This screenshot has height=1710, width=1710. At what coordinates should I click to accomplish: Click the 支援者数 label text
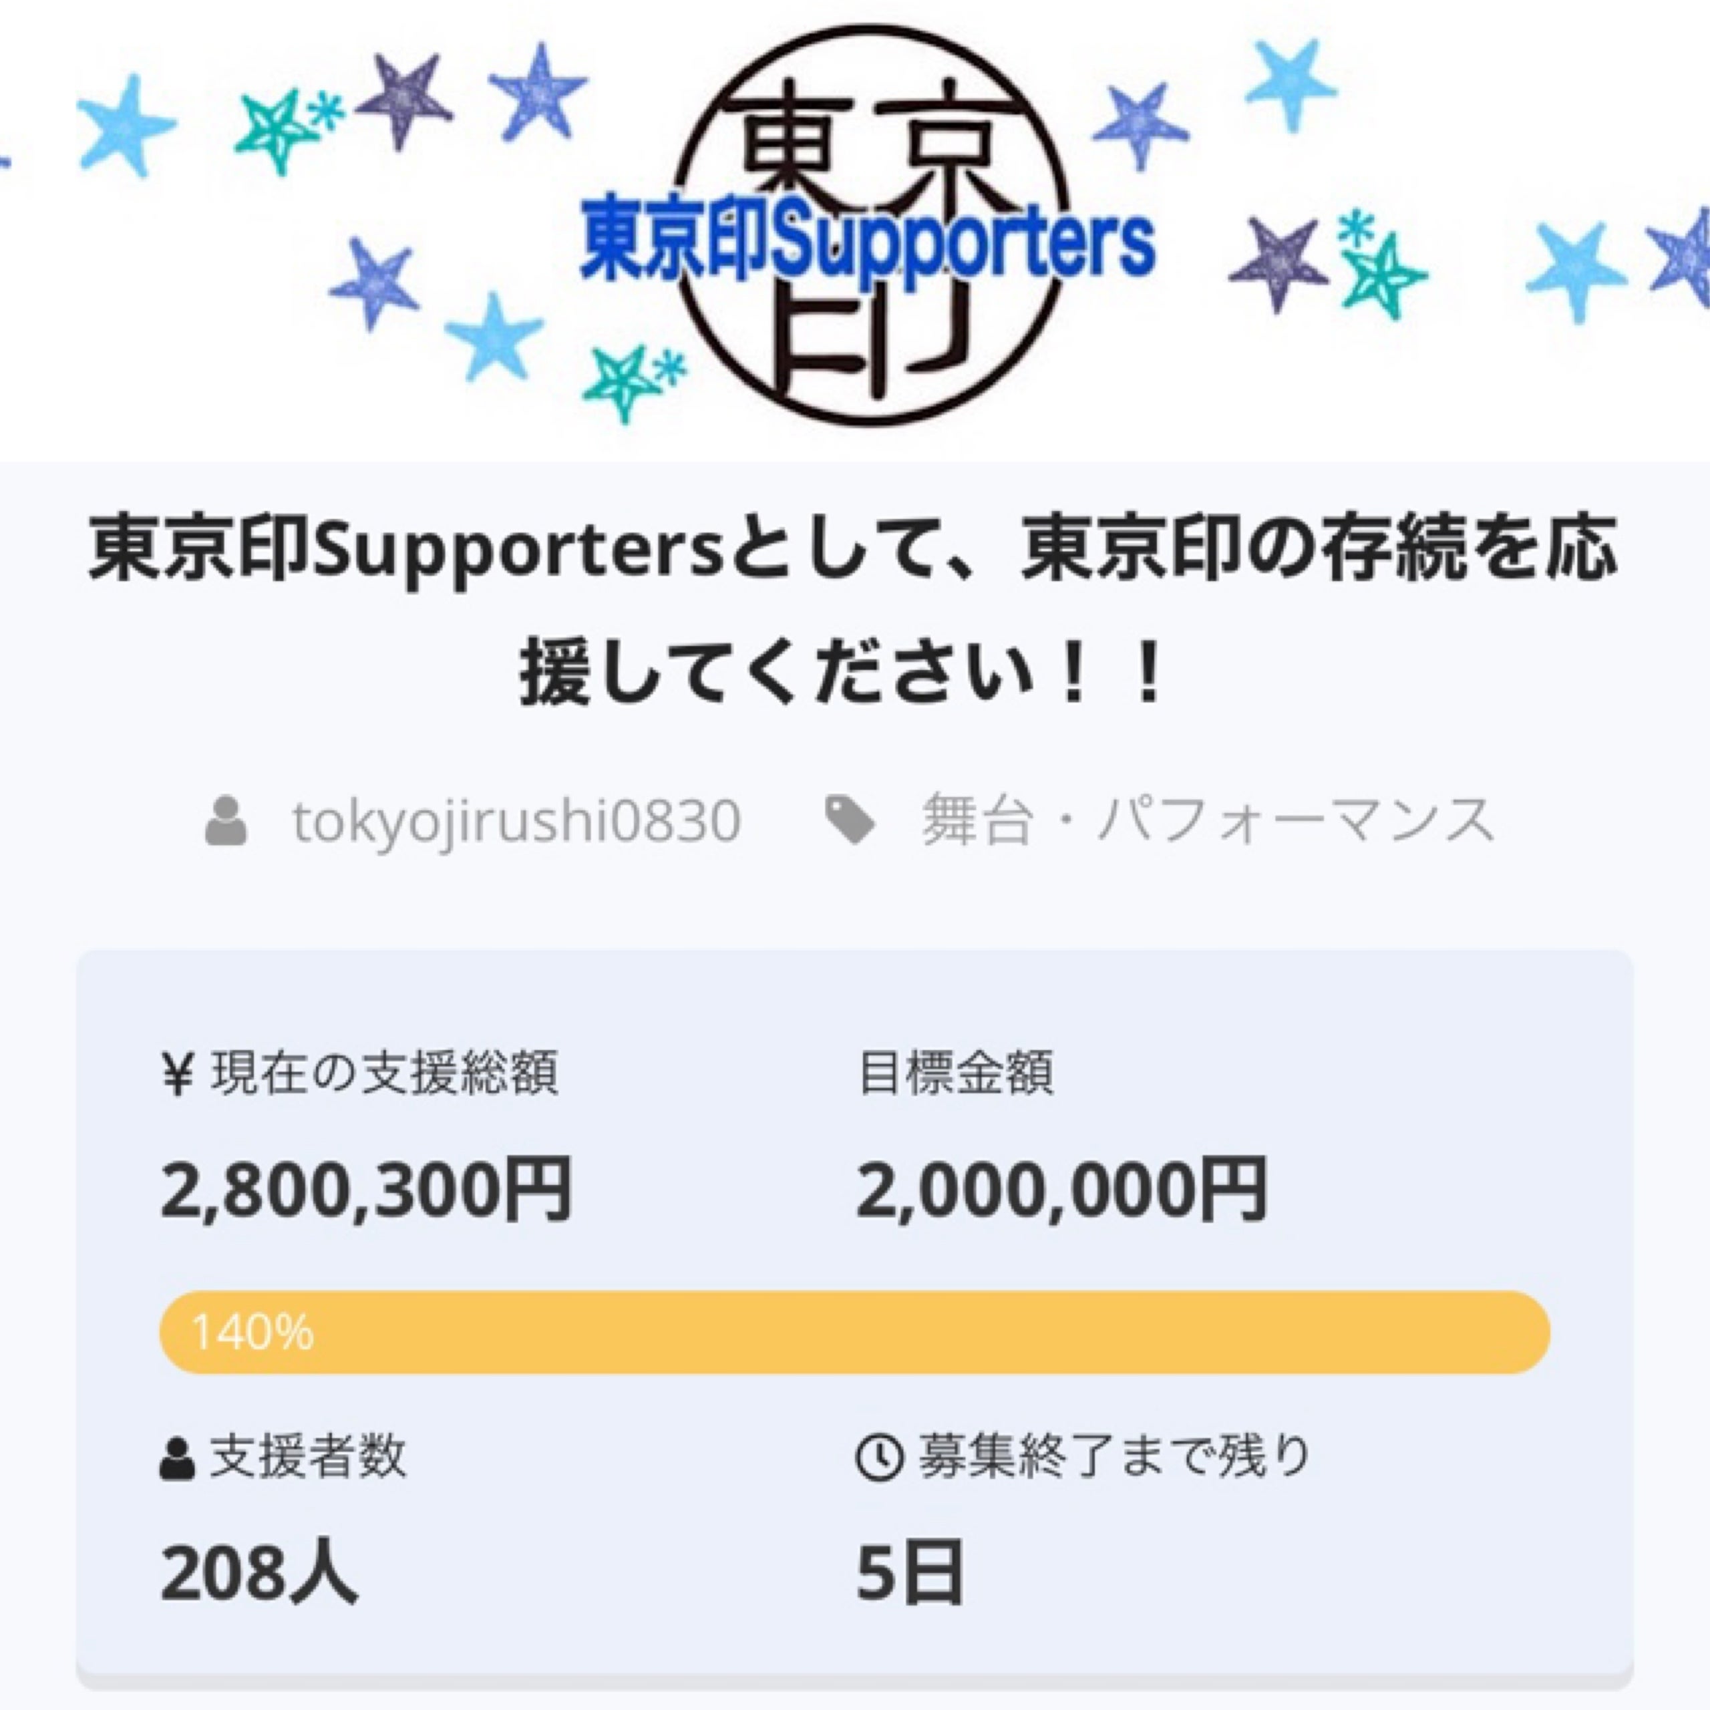(x=307, y=1458)
